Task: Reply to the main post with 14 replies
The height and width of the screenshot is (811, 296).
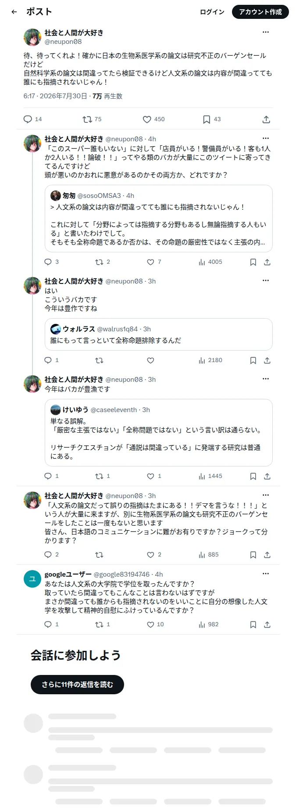Action: (32, 119)
